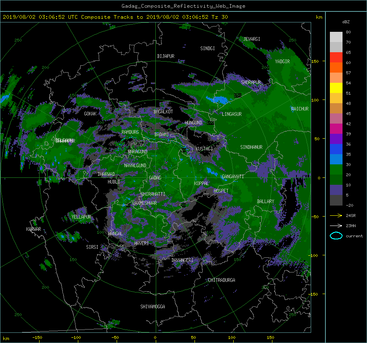
Task: Select the purple 10 dBZ color swatch
Action: 336,190
